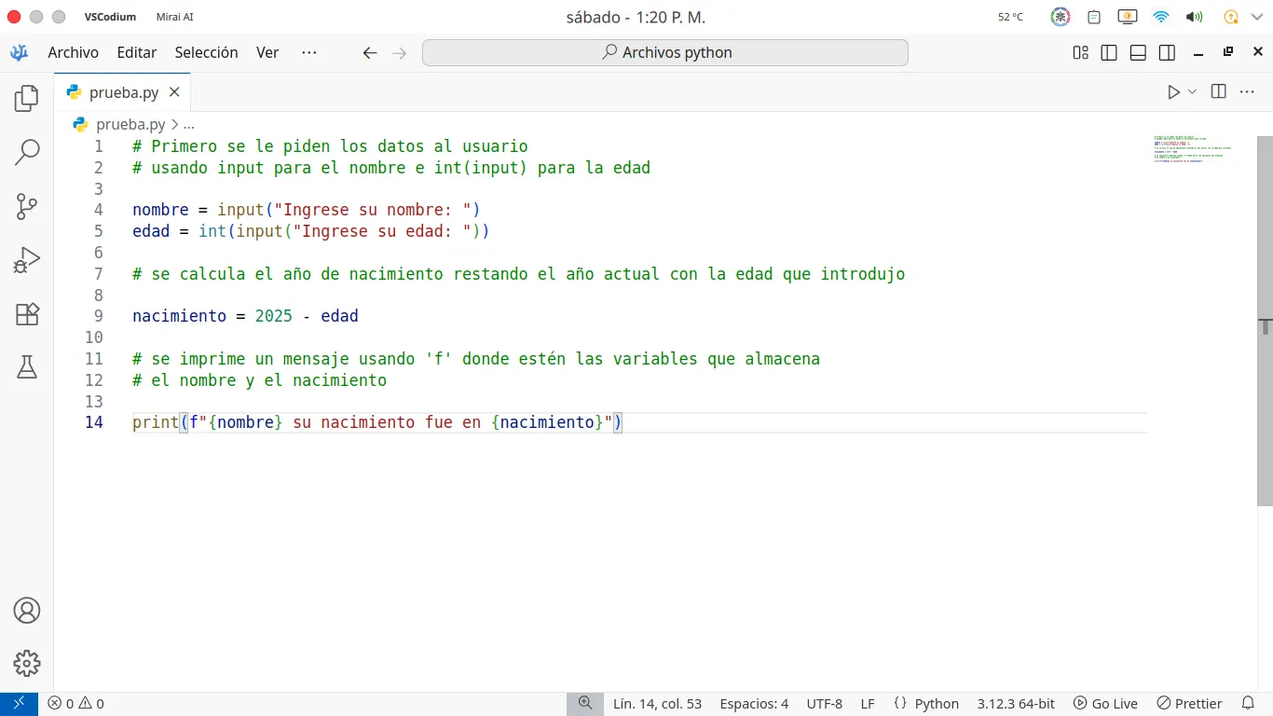Image resolution: width=1273 pixels, height=716 pixels.
Task: Open the run button dropdown arrow
Action: [1192, 92]
